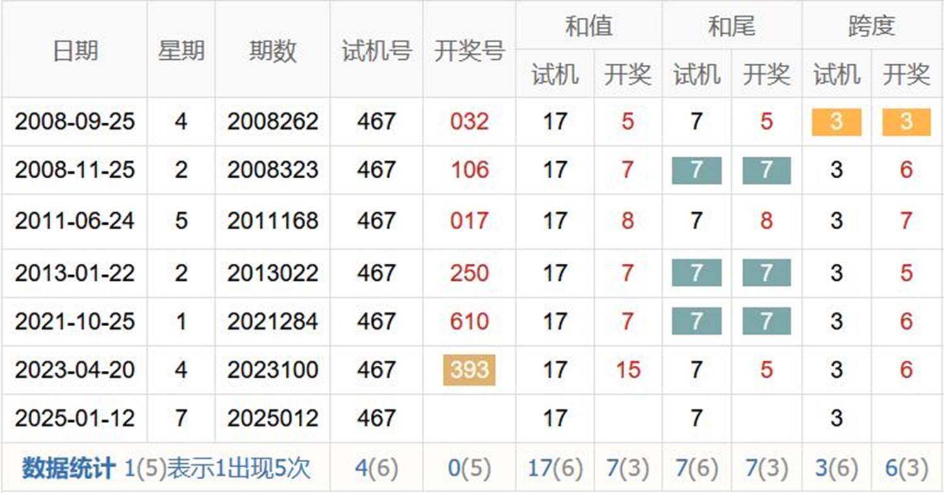This screenshot has width=944, height=493.
Task: Click teal 和尾 开奖 cell in 2013-01-22 row
Action: [x=766, y=273]
